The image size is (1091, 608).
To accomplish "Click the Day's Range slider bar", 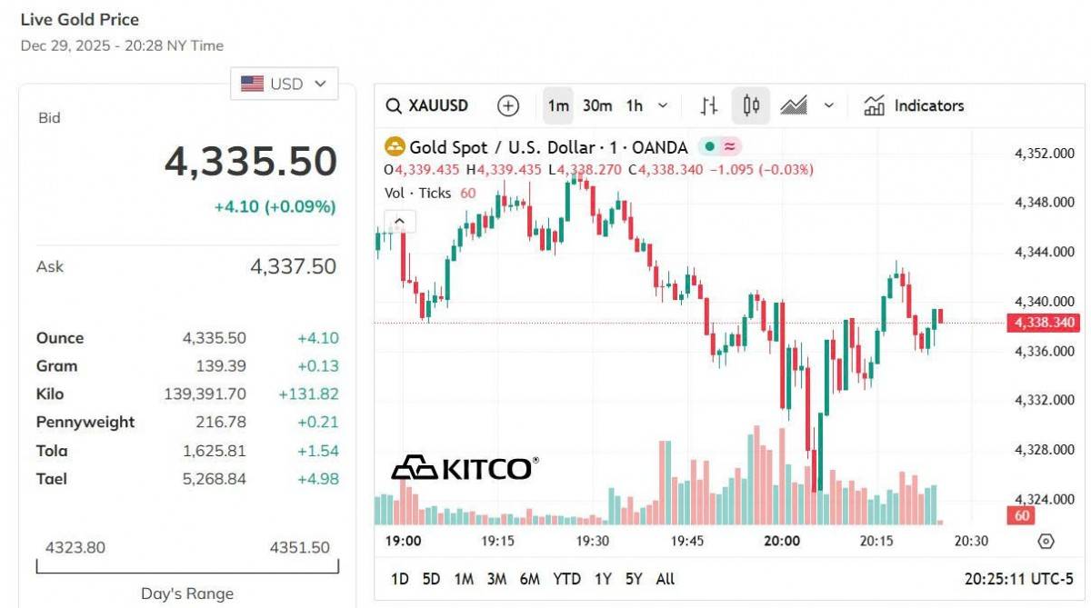I will [x=186, y=569].
